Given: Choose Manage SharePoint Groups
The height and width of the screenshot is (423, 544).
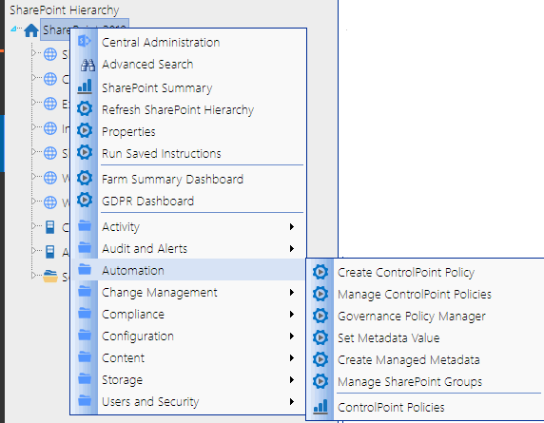Looking at the screenshot, I should pos(410,382).
